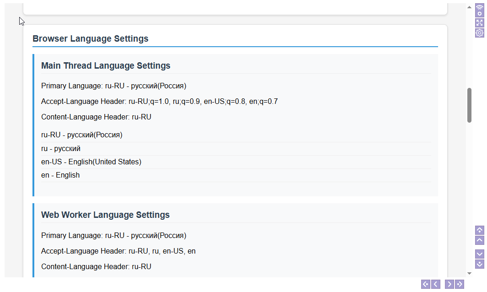Select the 'ru - русский' language list entry
The width and height of the screenshot is (487, 292).
tap(61, 149)
